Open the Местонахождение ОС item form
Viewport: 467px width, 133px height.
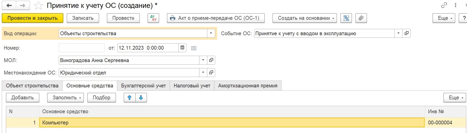click(211, 72)
